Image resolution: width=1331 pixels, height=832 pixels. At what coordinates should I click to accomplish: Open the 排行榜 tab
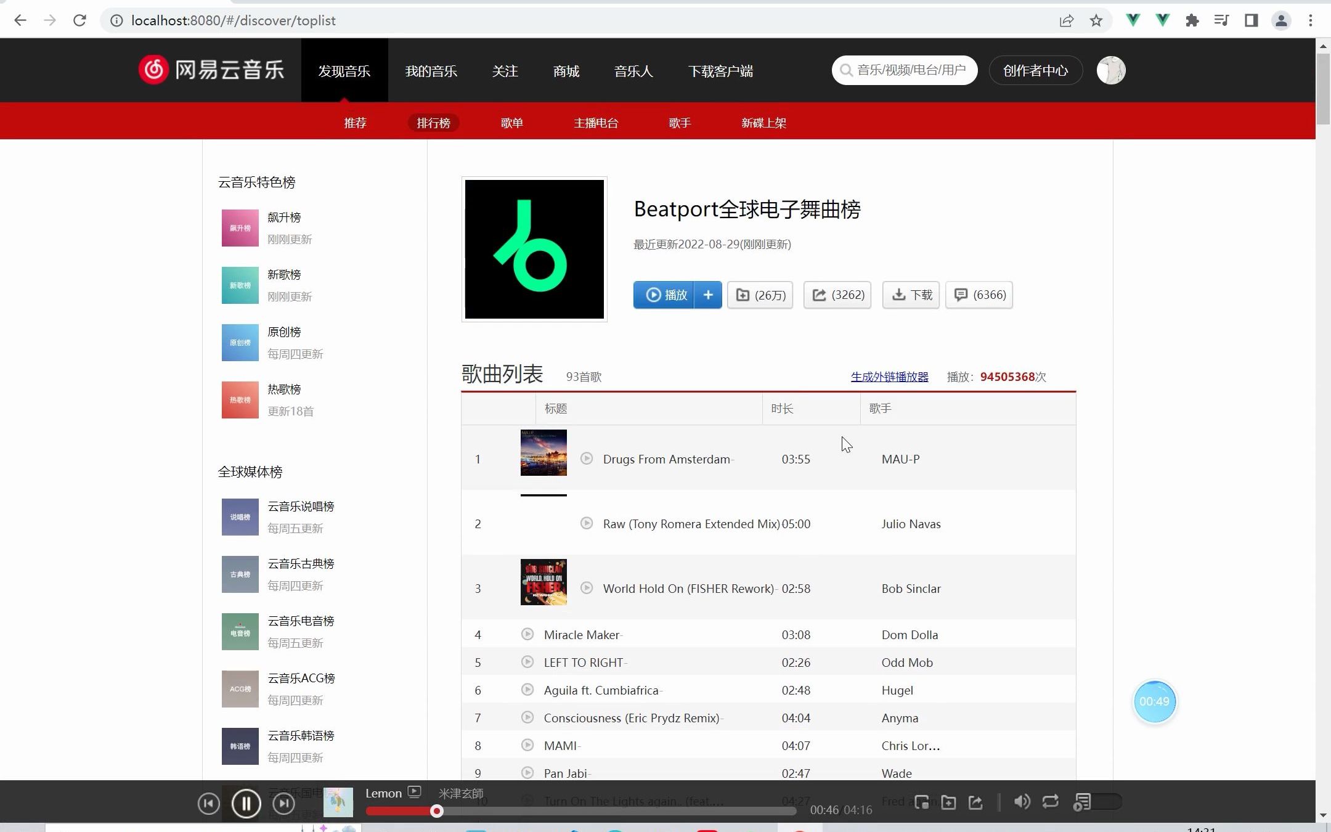(434, 122)
